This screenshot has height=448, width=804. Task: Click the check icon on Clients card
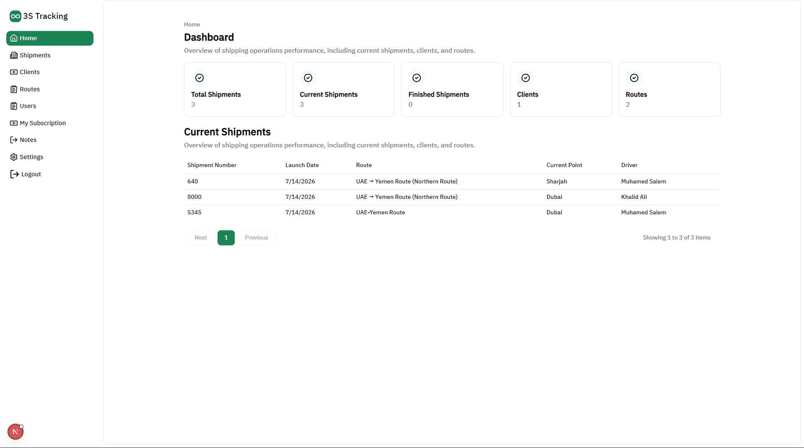[526, 78]
